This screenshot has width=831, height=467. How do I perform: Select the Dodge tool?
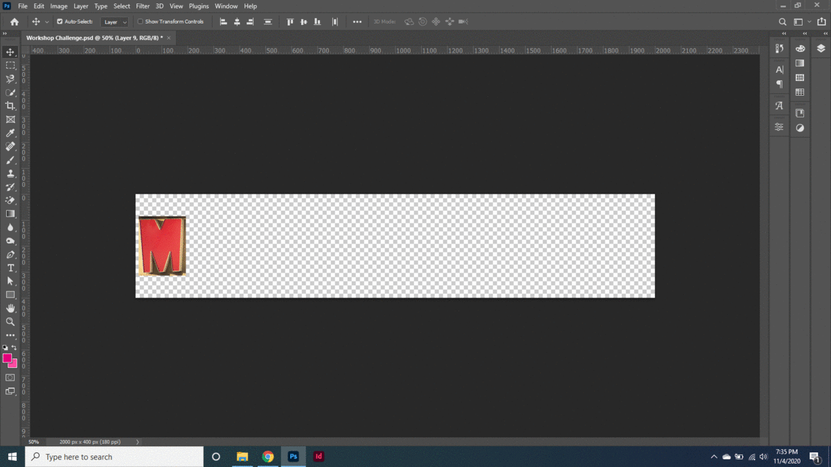point(10,241)
